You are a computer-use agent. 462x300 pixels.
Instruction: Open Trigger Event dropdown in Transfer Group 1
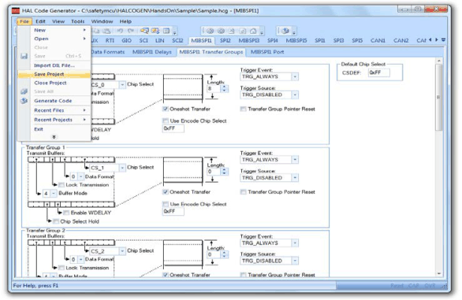[x=295, y=160]
